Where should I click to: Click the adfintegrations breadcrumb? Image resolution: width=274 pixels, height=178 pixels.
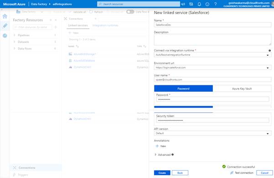62,4
